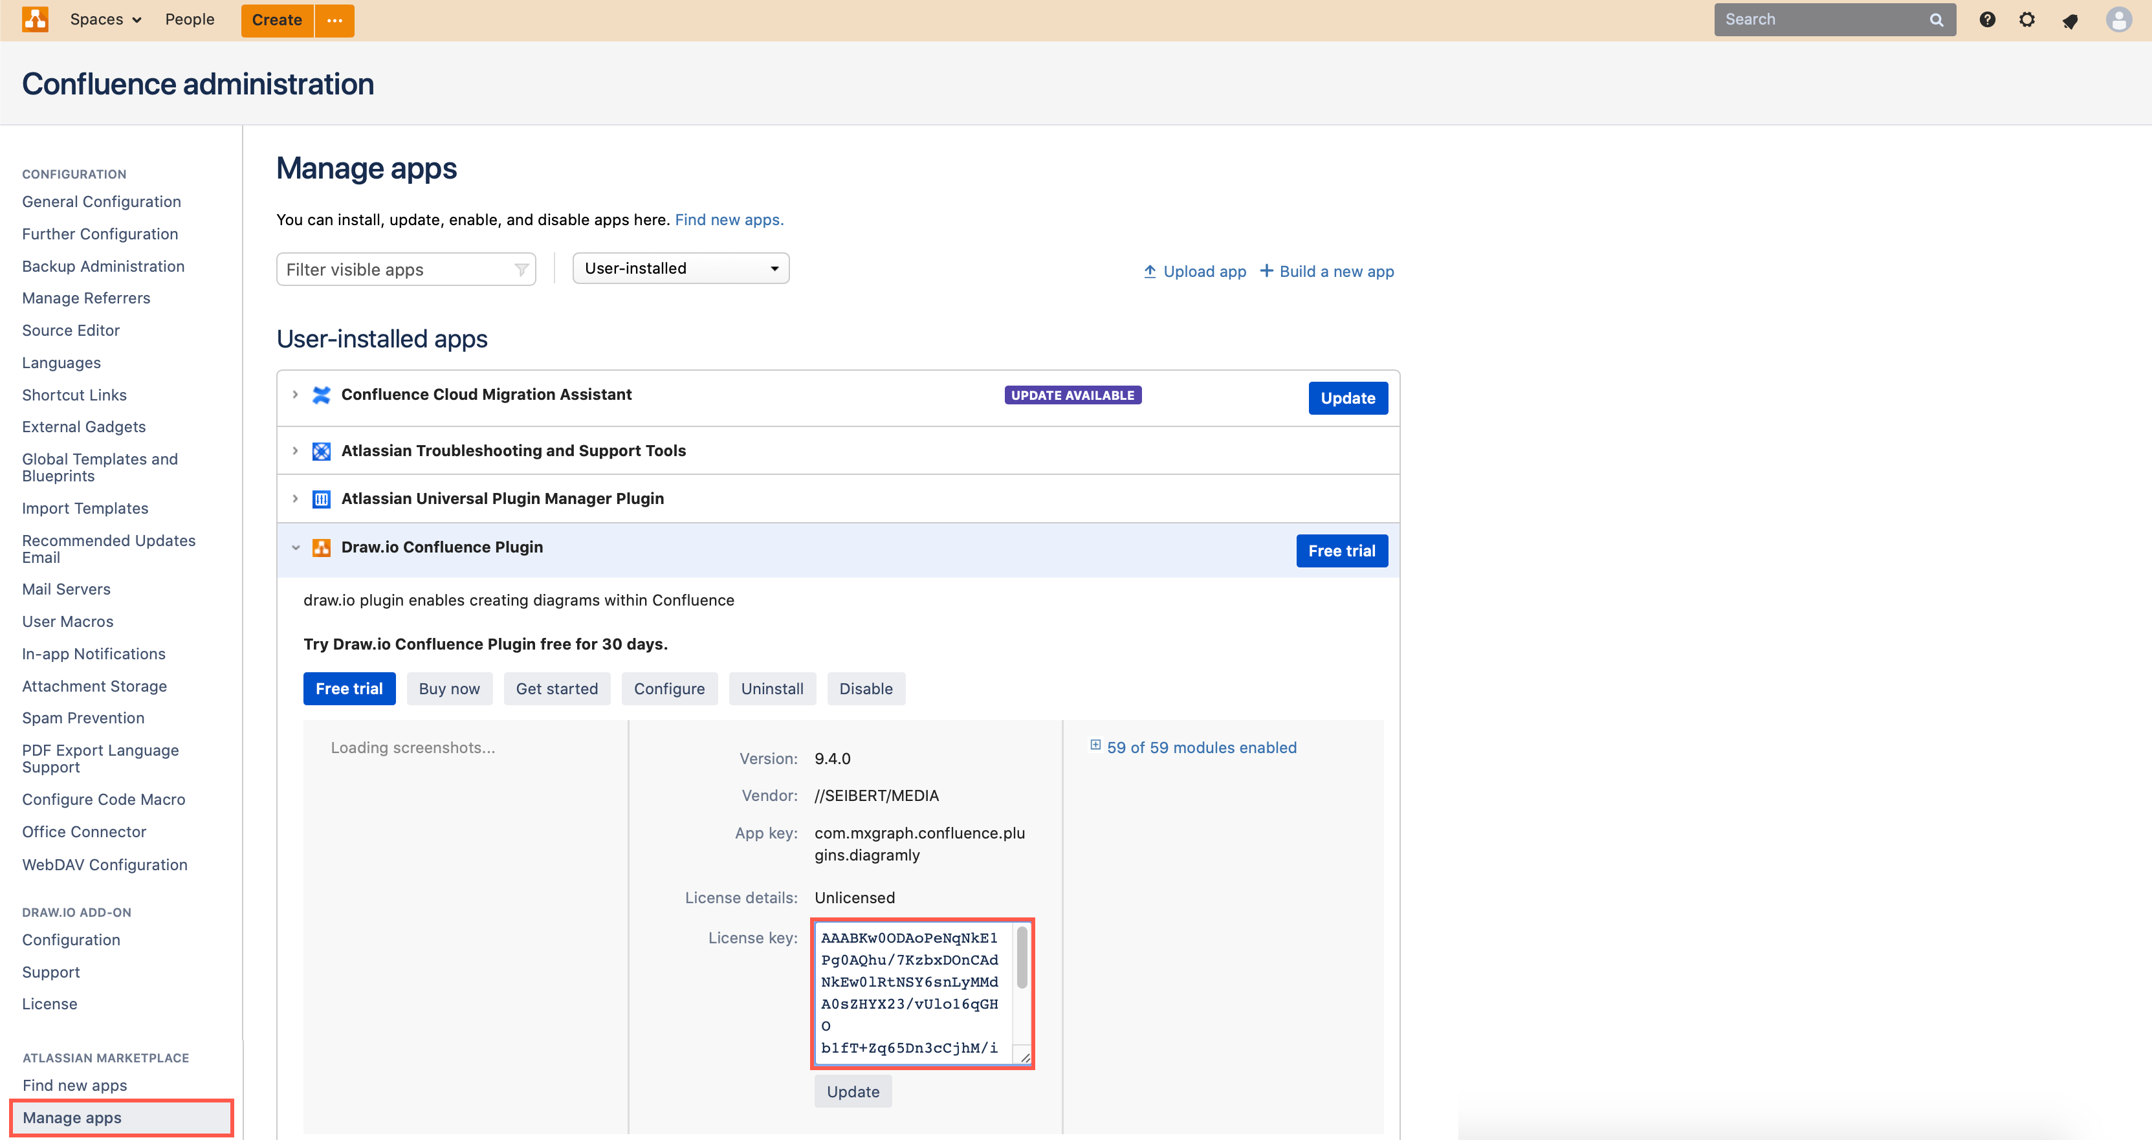Click the filter icon in Filter visible apps

522,269
